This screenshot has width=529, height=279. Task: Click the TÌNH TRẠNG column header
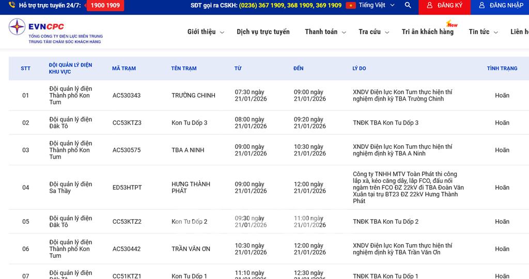[502, 68]
